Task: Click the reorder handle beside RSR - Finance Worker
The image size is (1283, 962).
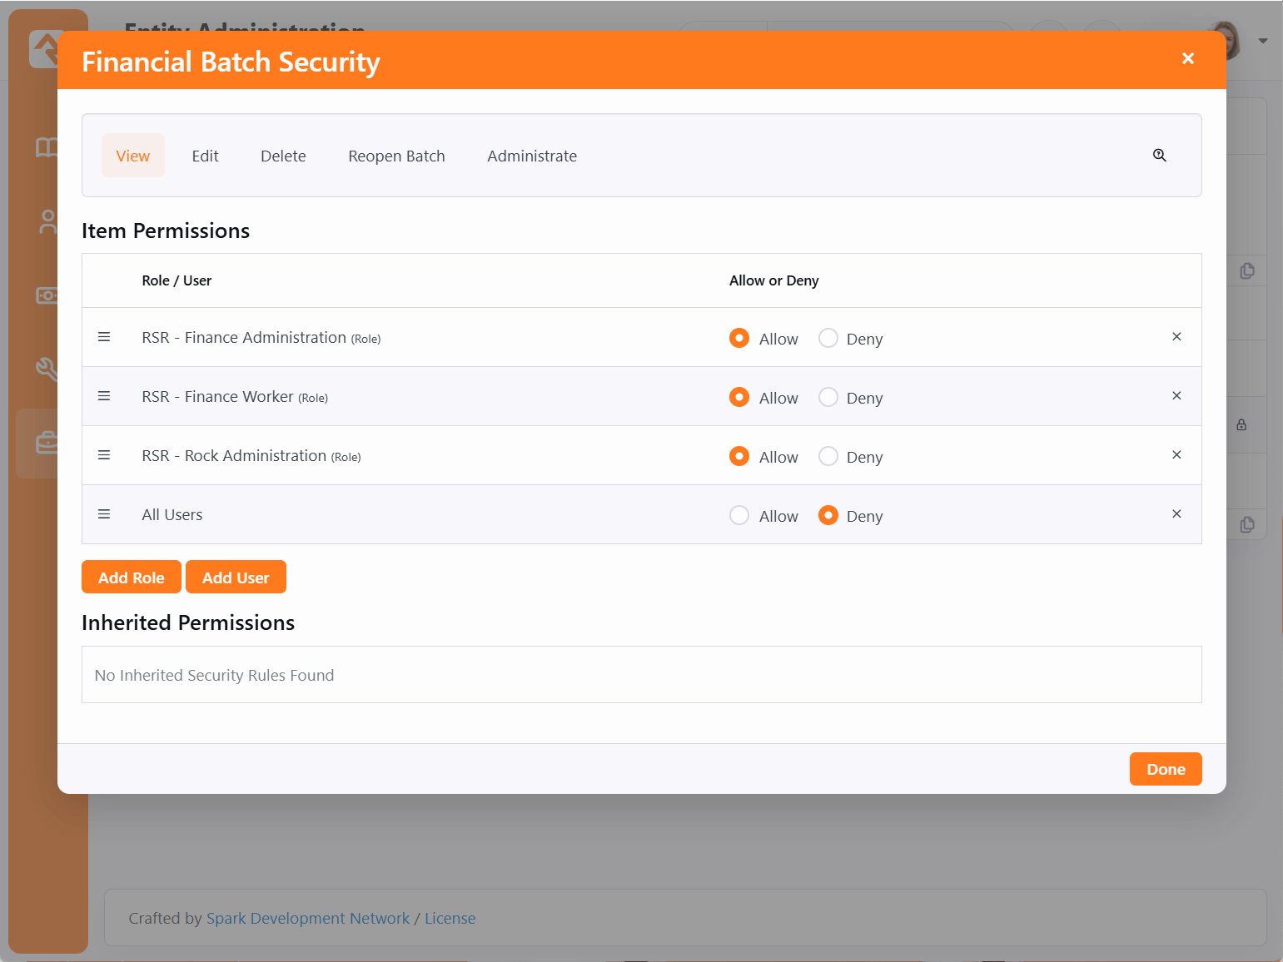Action: coord(104,396)
